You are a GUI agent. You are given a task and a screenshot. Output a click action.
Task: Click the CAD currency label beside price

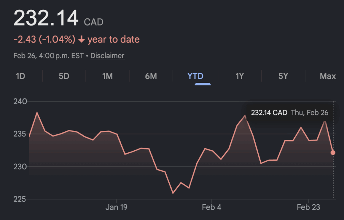click(94, 22)
